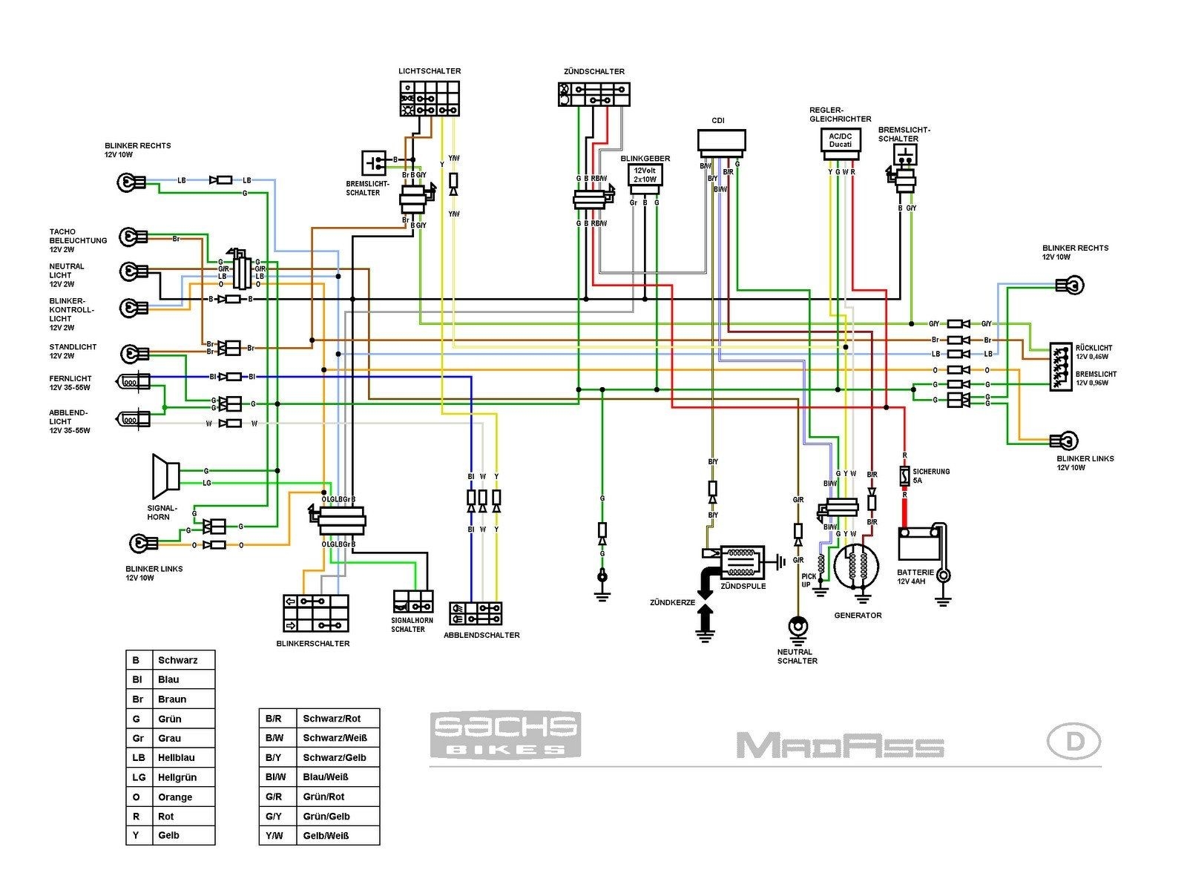Toggle the ZÜNDSCHALTER ignition switch
Image resolution: width=1187 pixels, height=890 pixels.
592,95
